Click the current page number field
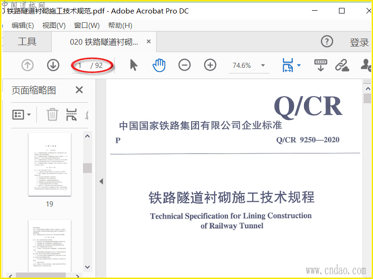Viewport: 373px width, 279px height. [x=80, y=65]
